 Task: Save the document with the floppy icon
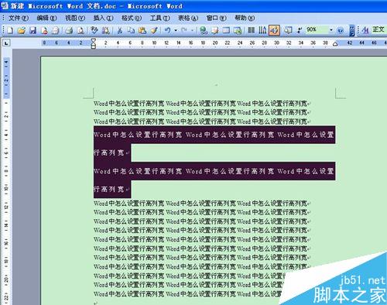(33, 30)
